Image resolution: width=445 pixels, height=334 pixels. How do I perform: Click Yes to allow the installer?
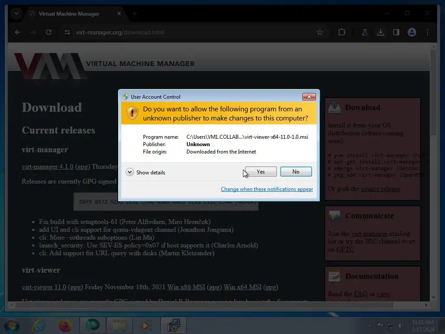click(261, 171)
